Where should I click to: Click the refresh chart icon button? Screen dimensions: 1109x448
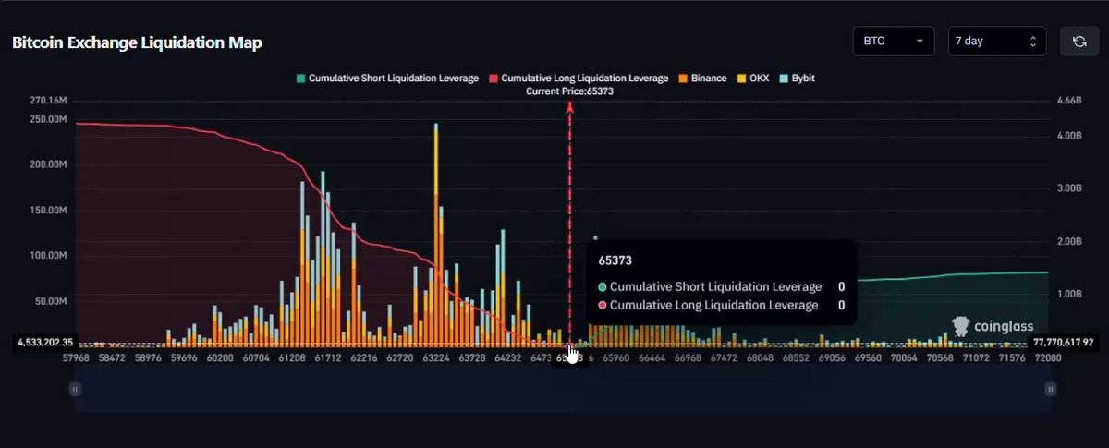point(1079,42)
